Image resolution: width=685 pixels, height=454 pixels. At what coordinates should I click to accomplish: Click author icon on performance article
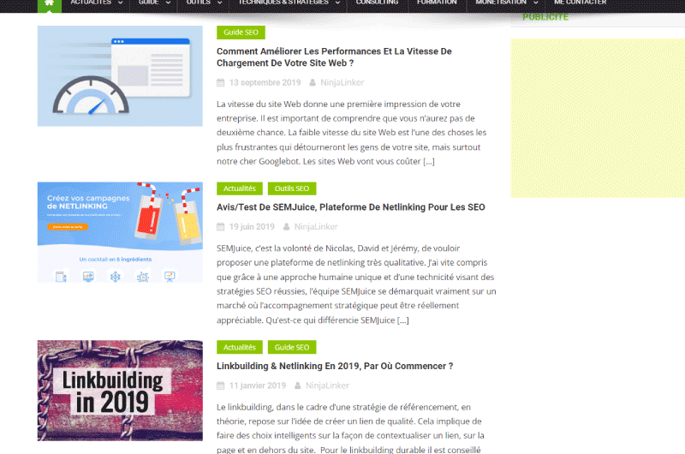click(313, 82)
